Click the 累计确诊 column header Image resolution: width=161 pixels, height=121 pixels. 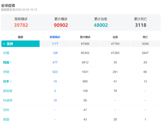[x=85, y=37]
